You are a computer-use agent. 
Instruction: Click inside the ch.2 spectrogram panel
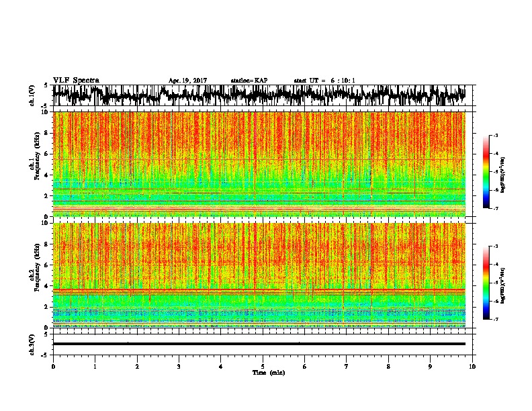[x=259, y=275]
